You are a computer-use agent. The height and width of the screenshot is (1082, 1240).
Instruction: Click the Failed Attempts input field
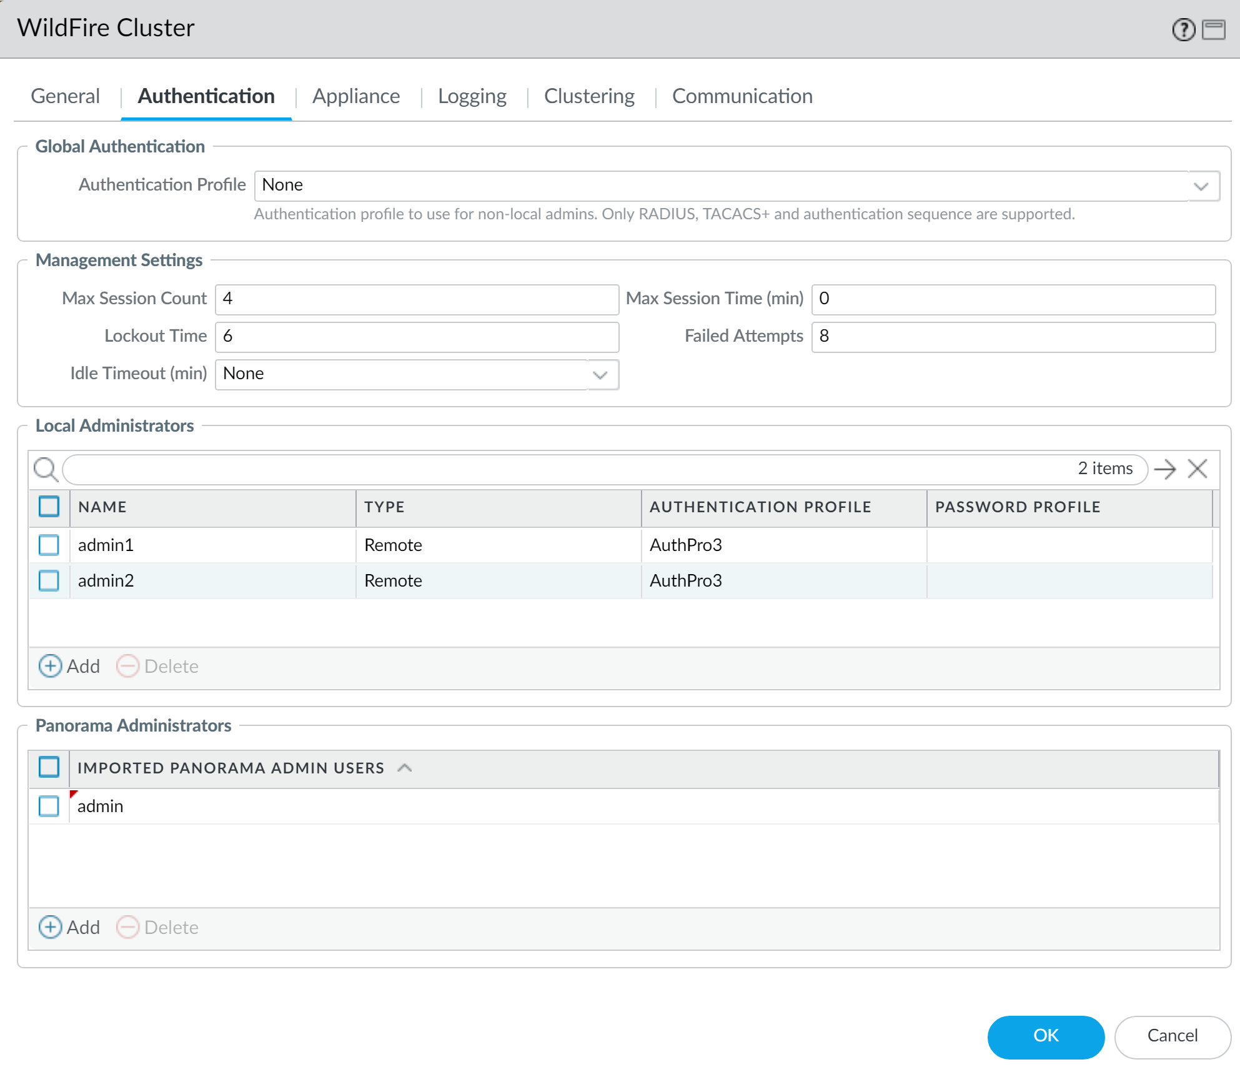pyautogui.click(x=1013, y=337)
